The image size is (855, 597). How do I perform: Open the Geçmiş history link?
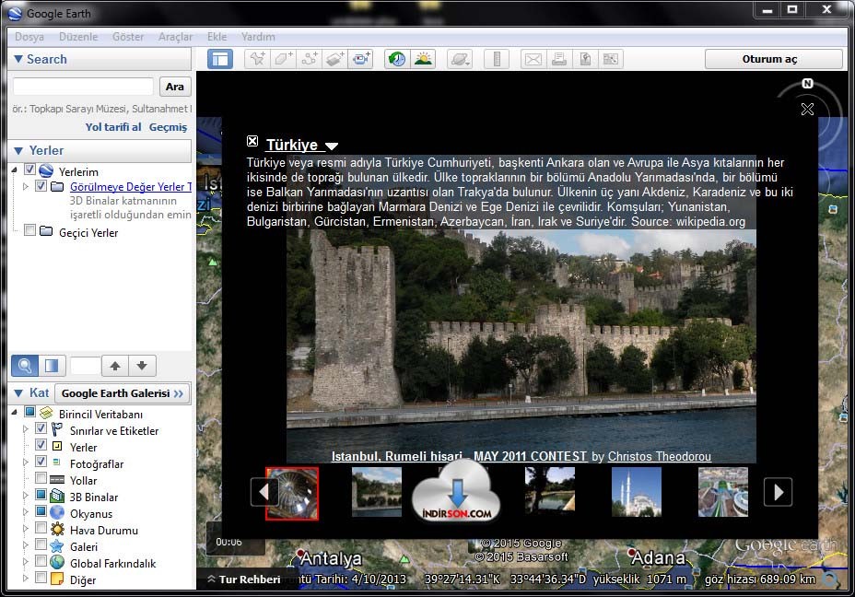(168, 127)
